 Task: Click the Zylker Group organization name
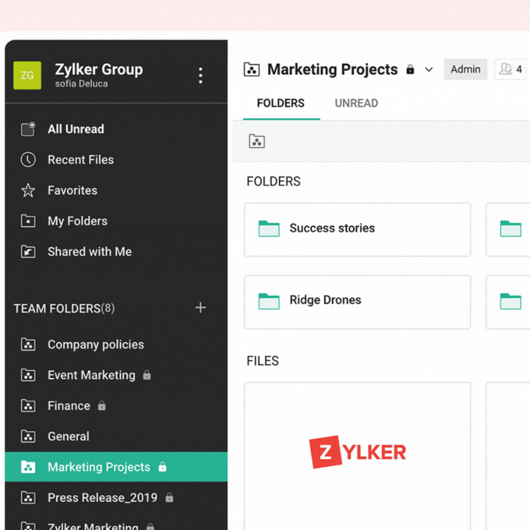(x=99, y=69)
